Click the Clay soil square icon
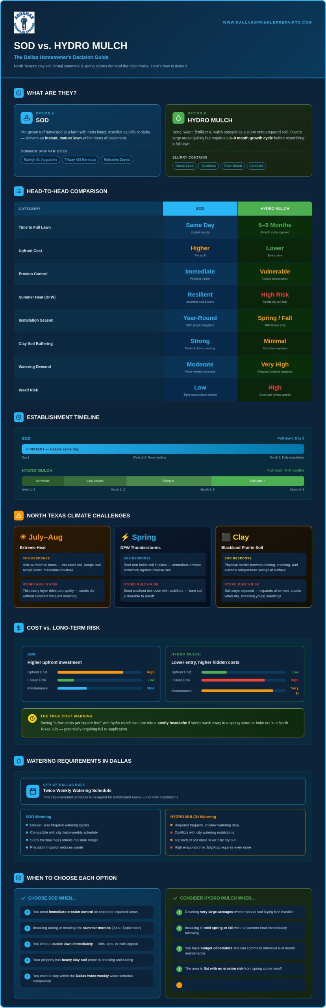The image size is (326, 1008). (x=226, y=537)
